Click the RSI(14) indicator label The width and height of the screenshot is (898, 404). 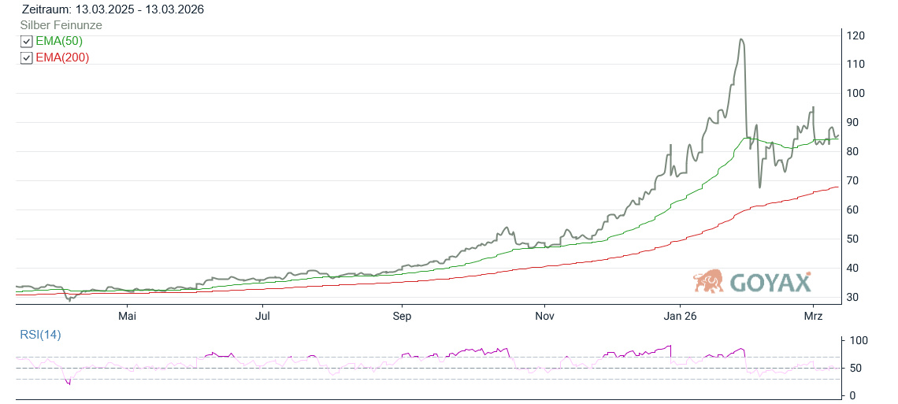40,335
